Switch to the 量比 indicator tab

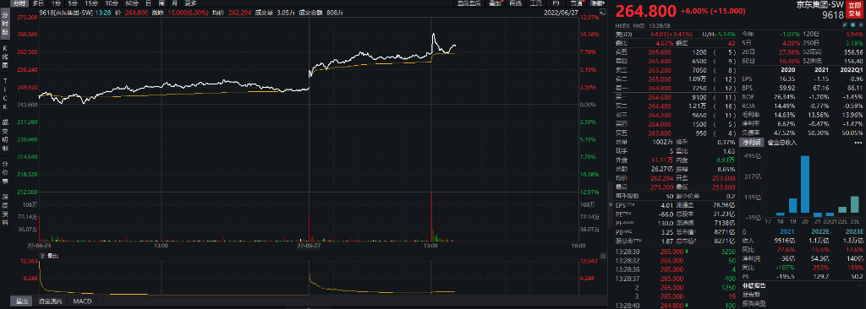(21, 301)
